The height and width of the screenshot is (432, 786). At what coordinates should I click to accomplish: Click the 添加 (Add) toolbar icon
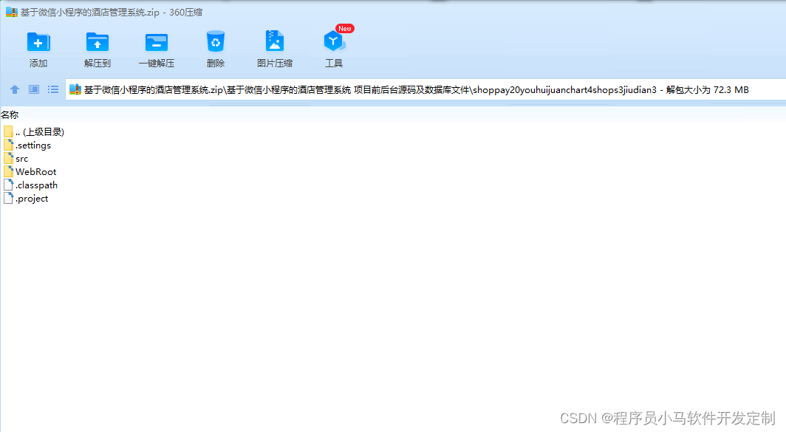(38, 42)
